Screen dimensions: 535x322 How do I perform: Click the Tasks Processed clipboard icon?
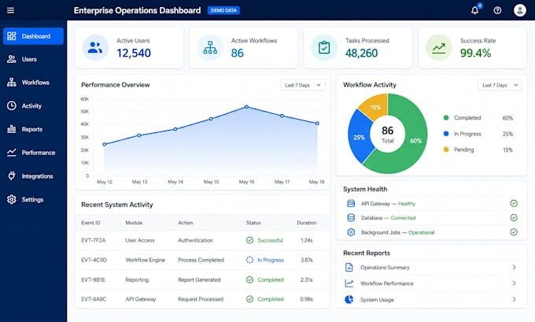tap(324, 47)
